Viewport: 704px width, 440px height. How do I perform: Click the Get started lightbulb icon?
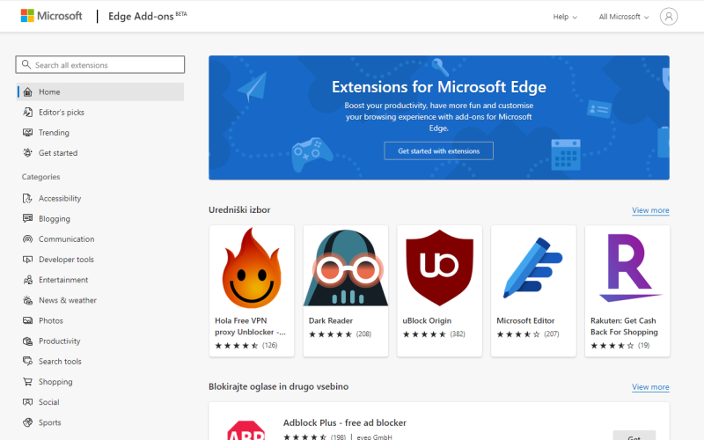28,152
